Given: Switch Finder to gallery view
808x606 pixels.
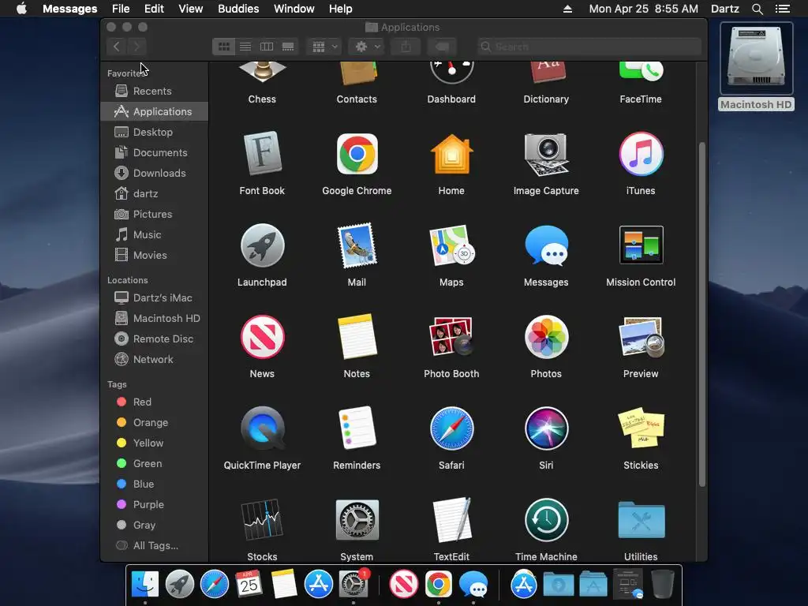Looking at the screenshot, I should [x=288, y=47].
